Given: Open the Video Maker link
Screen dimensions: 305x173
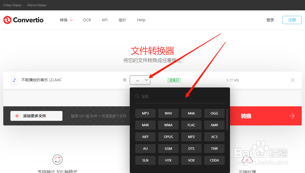Looking at the screenshot, I should [x=12, y=5].
